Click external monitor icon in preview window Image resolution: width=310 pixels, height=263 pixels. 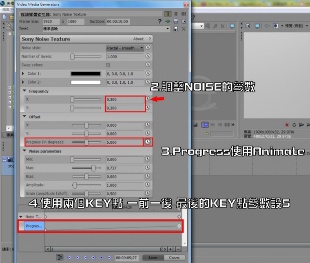(x=257, y=26)
